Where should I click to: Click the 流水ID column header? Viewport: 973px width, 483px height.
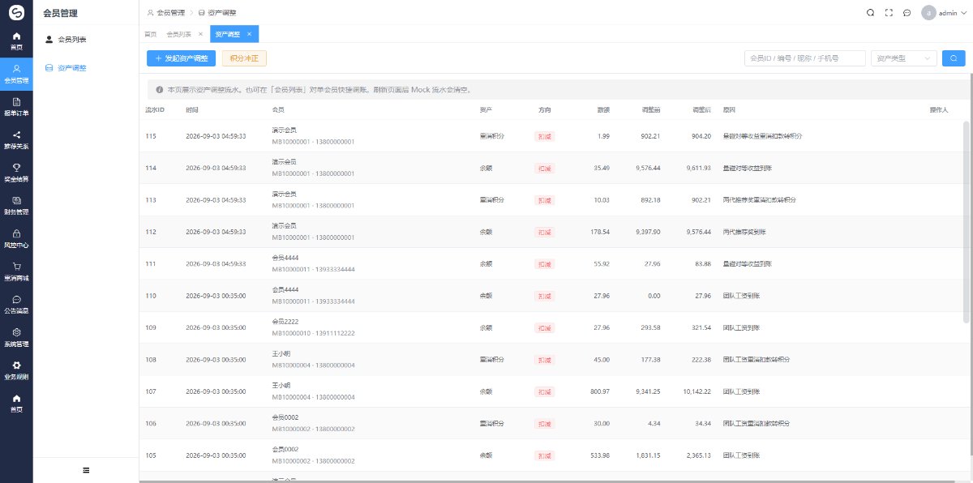pos(155,109)
